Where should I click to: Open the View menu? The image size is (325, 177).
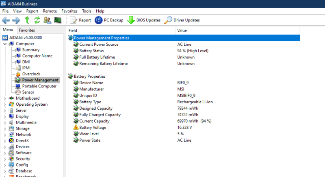coord(17,11)
